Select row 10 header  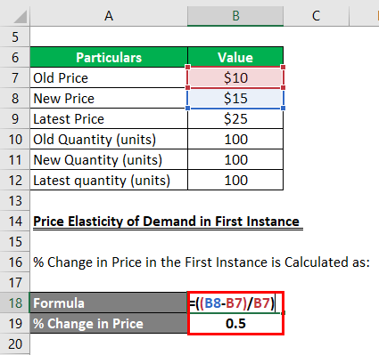[x=15, y=139]
